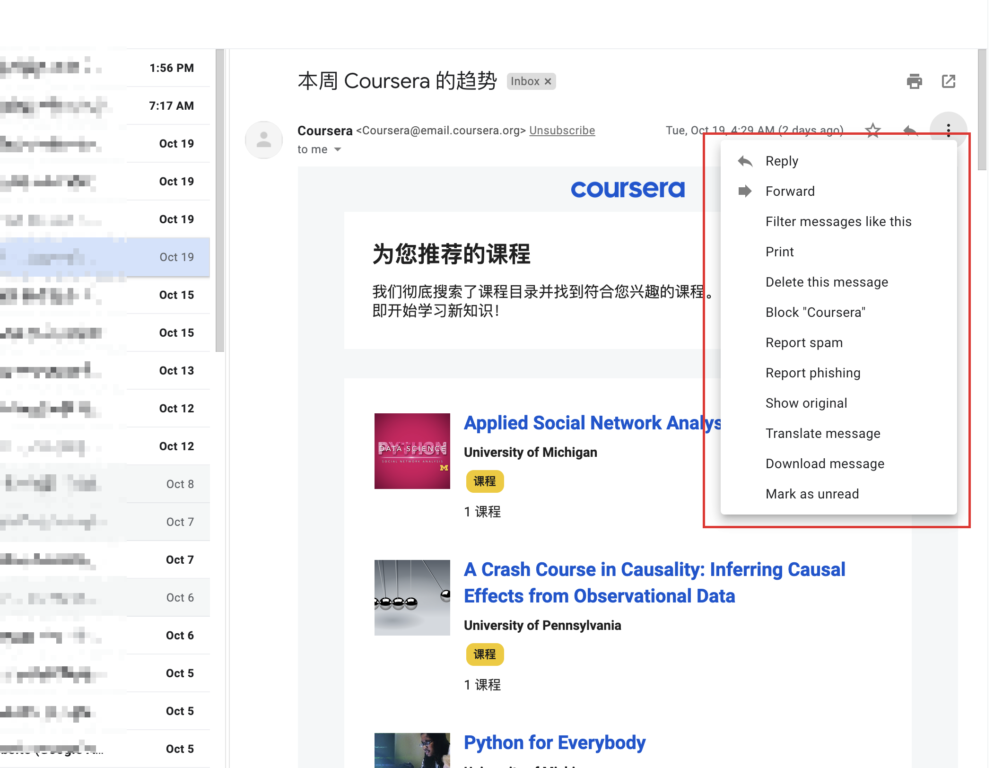The image size is (994, 768).
Task: Select Translate message option
Action: (x=823, y=434)
